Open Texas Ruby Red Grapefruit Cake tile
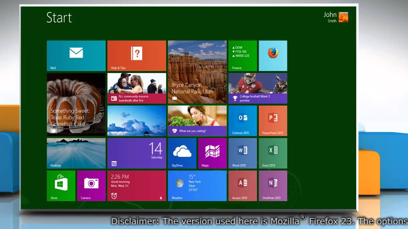Viewport: 408px width, 229px height. (x=76, y=104)
